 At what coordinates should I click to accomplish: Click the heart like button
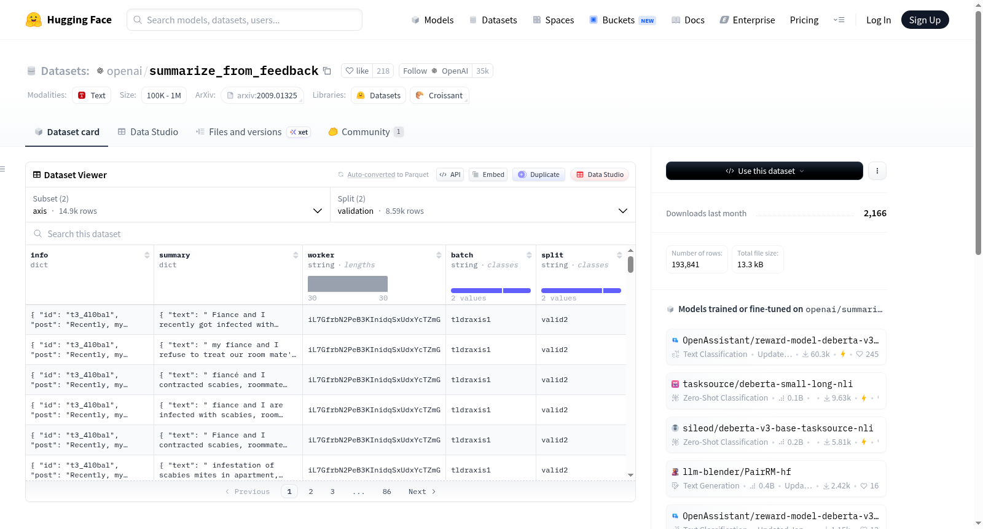tap(357, 71)
